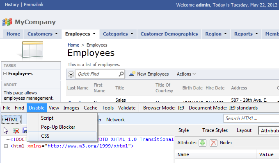Expand the html node in tree
Image resolution: width=279 pixels, height=163 pixels.
6,146
